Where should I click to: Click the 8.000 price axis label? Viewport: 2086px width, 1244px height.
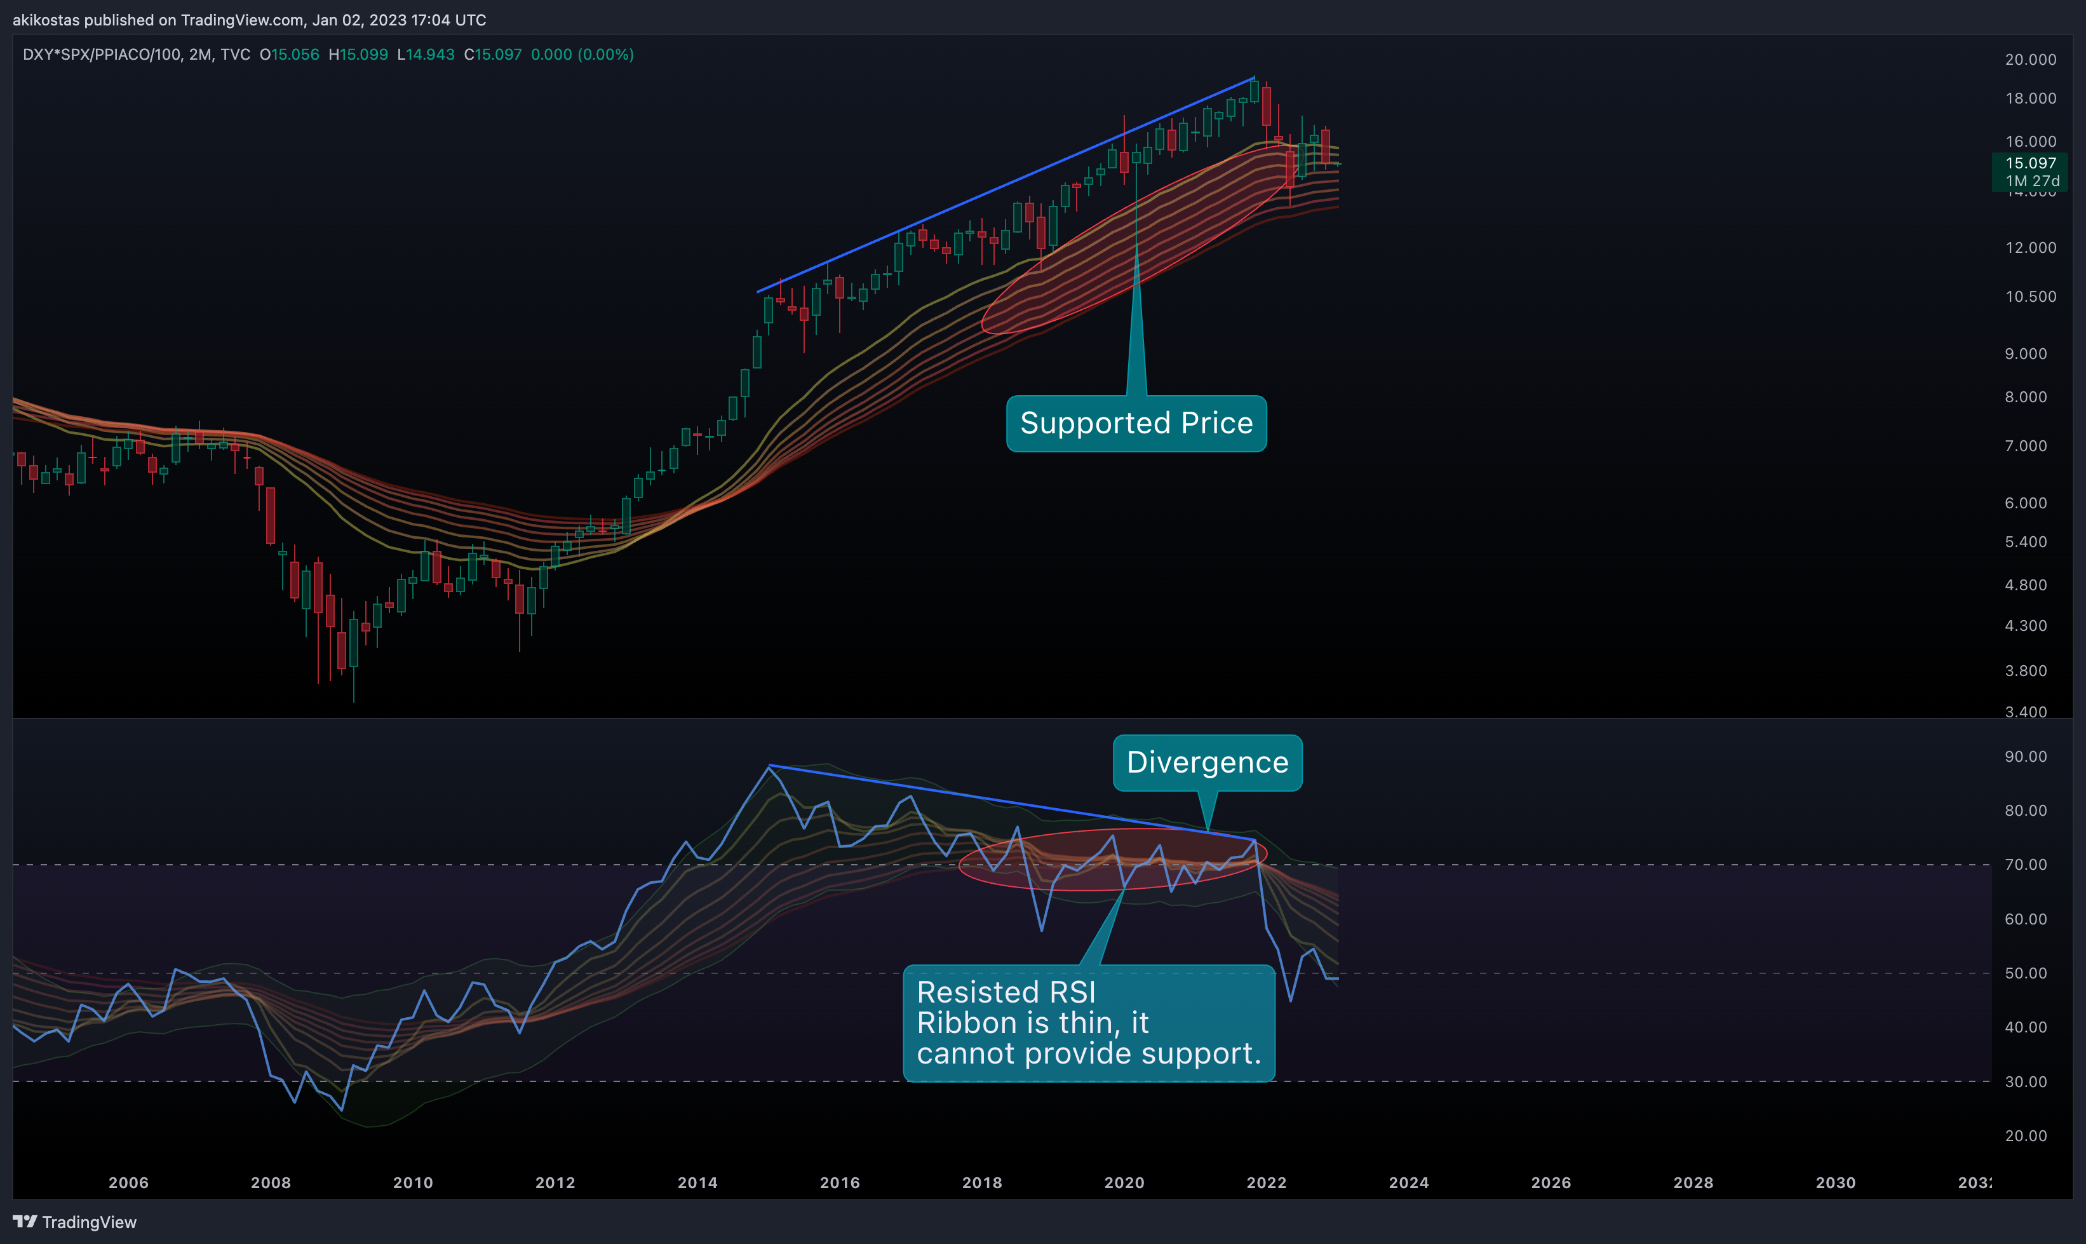2026,396
